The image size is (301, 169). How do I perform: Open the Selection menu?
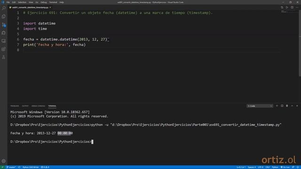[22, 2]
